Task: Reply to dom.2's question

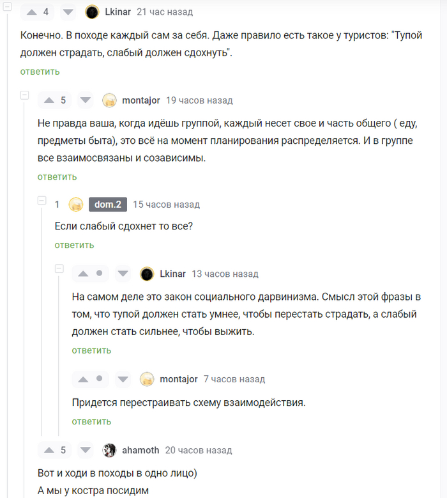Action: [74, 245]
